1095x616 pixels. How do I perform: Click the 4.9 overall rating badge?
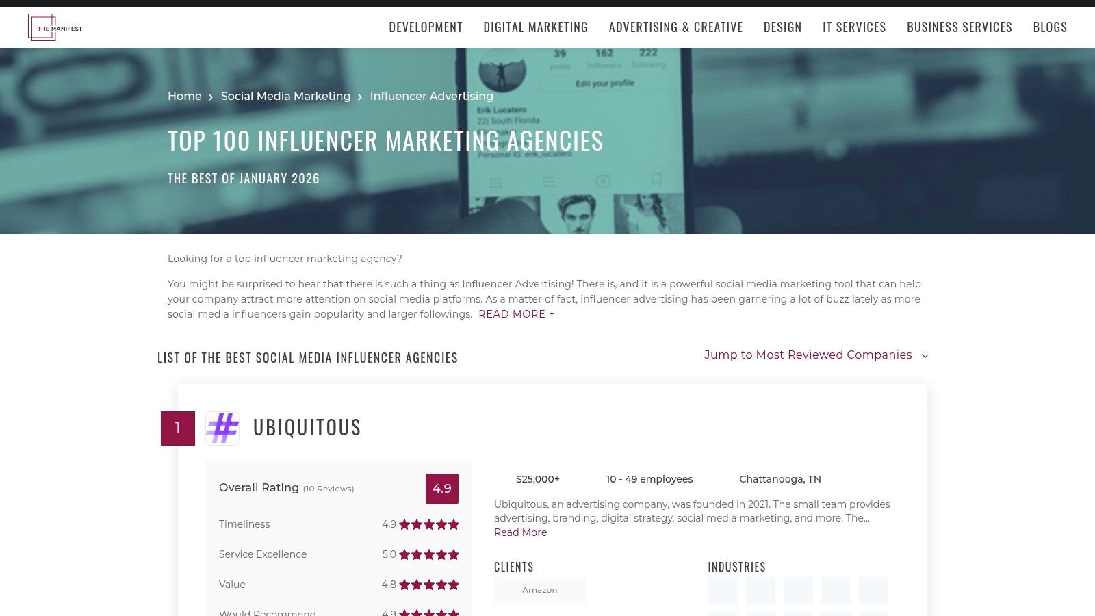click(442, 489)
